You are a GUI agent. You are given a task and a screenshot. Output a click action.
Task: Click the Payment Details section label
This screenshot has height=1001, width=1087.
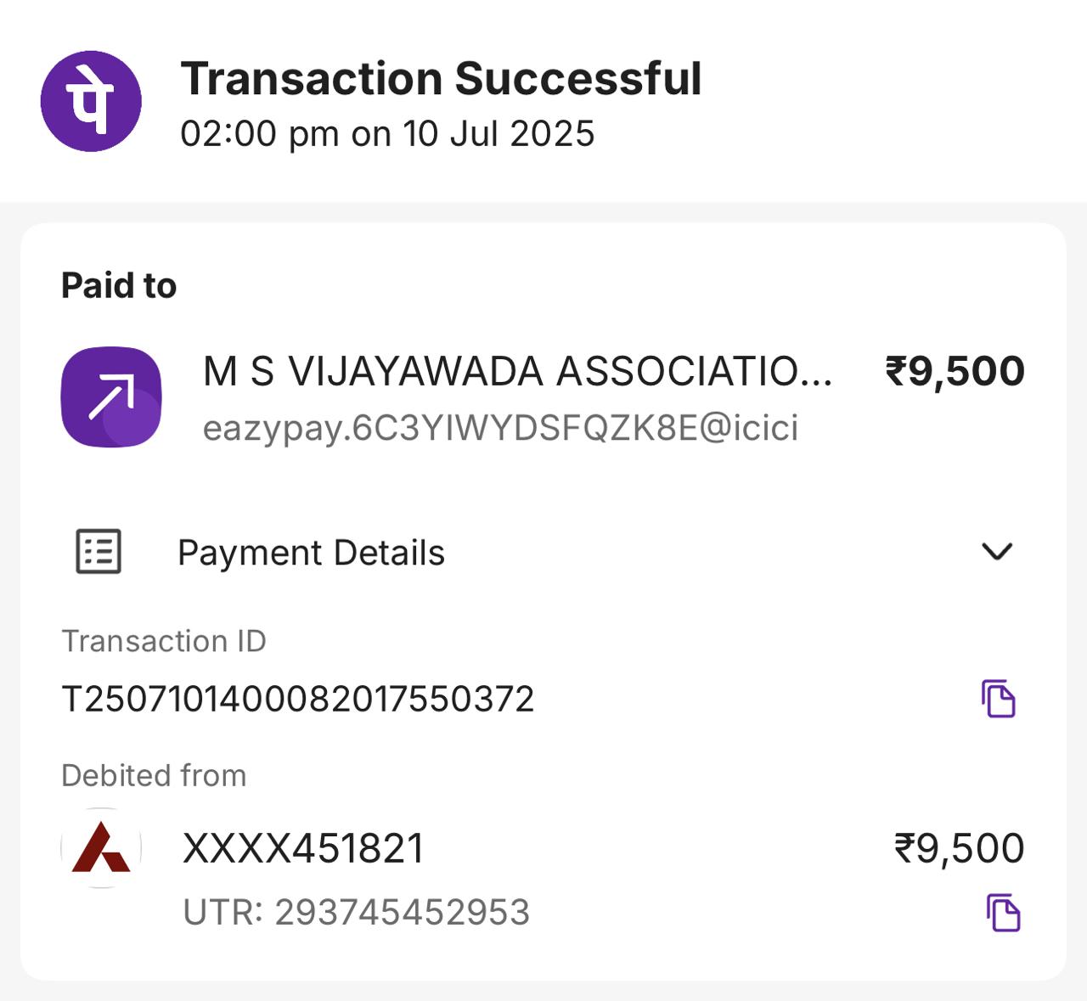(311, 553)
